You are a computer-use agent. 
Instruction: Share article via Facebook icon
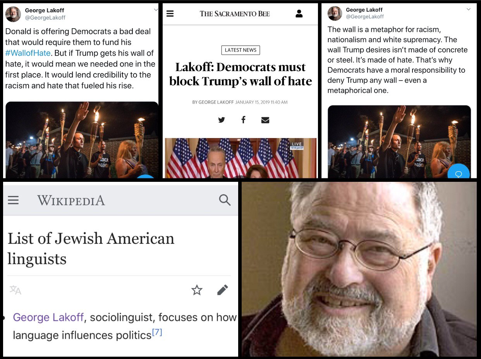click(x=243, y=120)
